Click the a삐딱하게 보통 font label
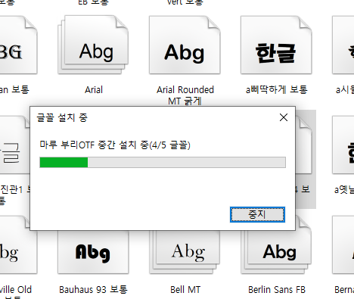354x299 pixels. [277, 89]
